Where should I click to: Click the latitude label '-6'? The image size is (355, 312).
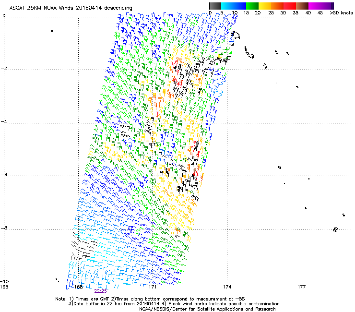4,175
